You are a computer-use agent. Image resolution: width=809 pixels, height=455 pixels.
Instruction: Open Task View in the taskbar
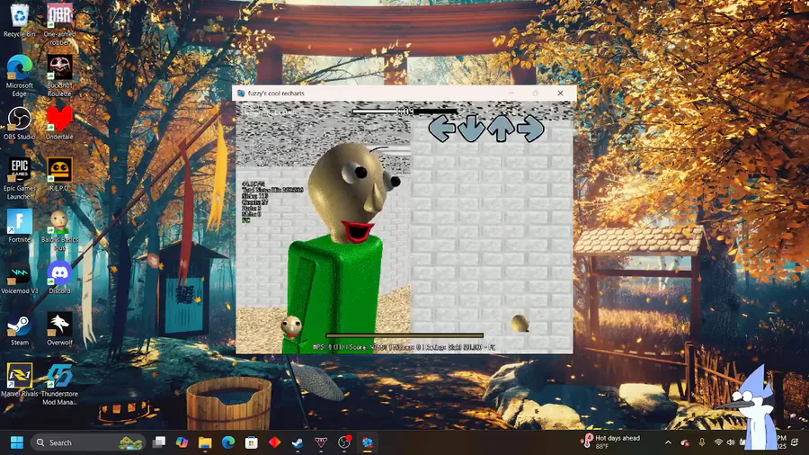(x=159, y=442)
